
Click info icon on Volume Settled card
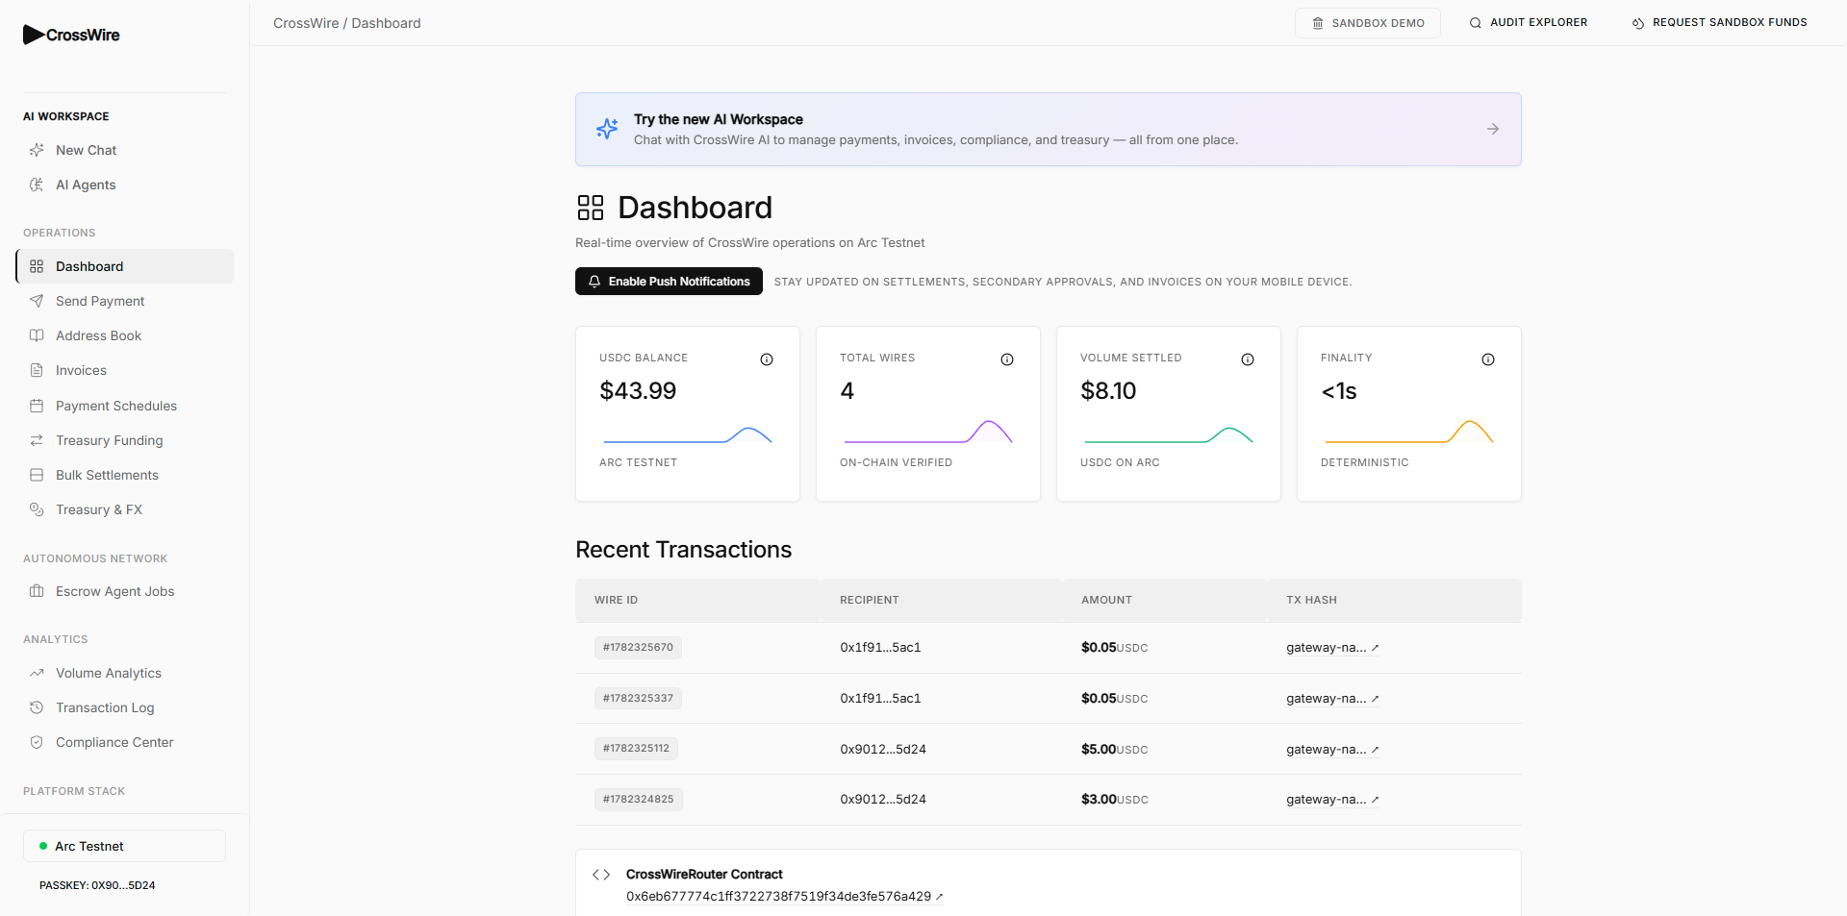point(1248,359)
